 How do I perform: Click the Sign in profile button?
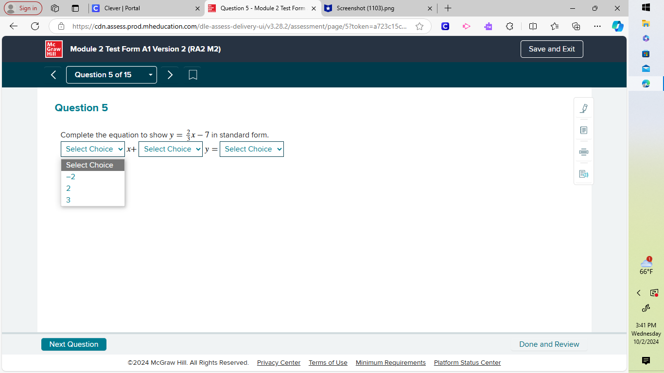tap(23, 8)
